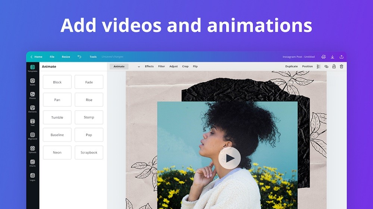Click the undo arrow icon

79,57
